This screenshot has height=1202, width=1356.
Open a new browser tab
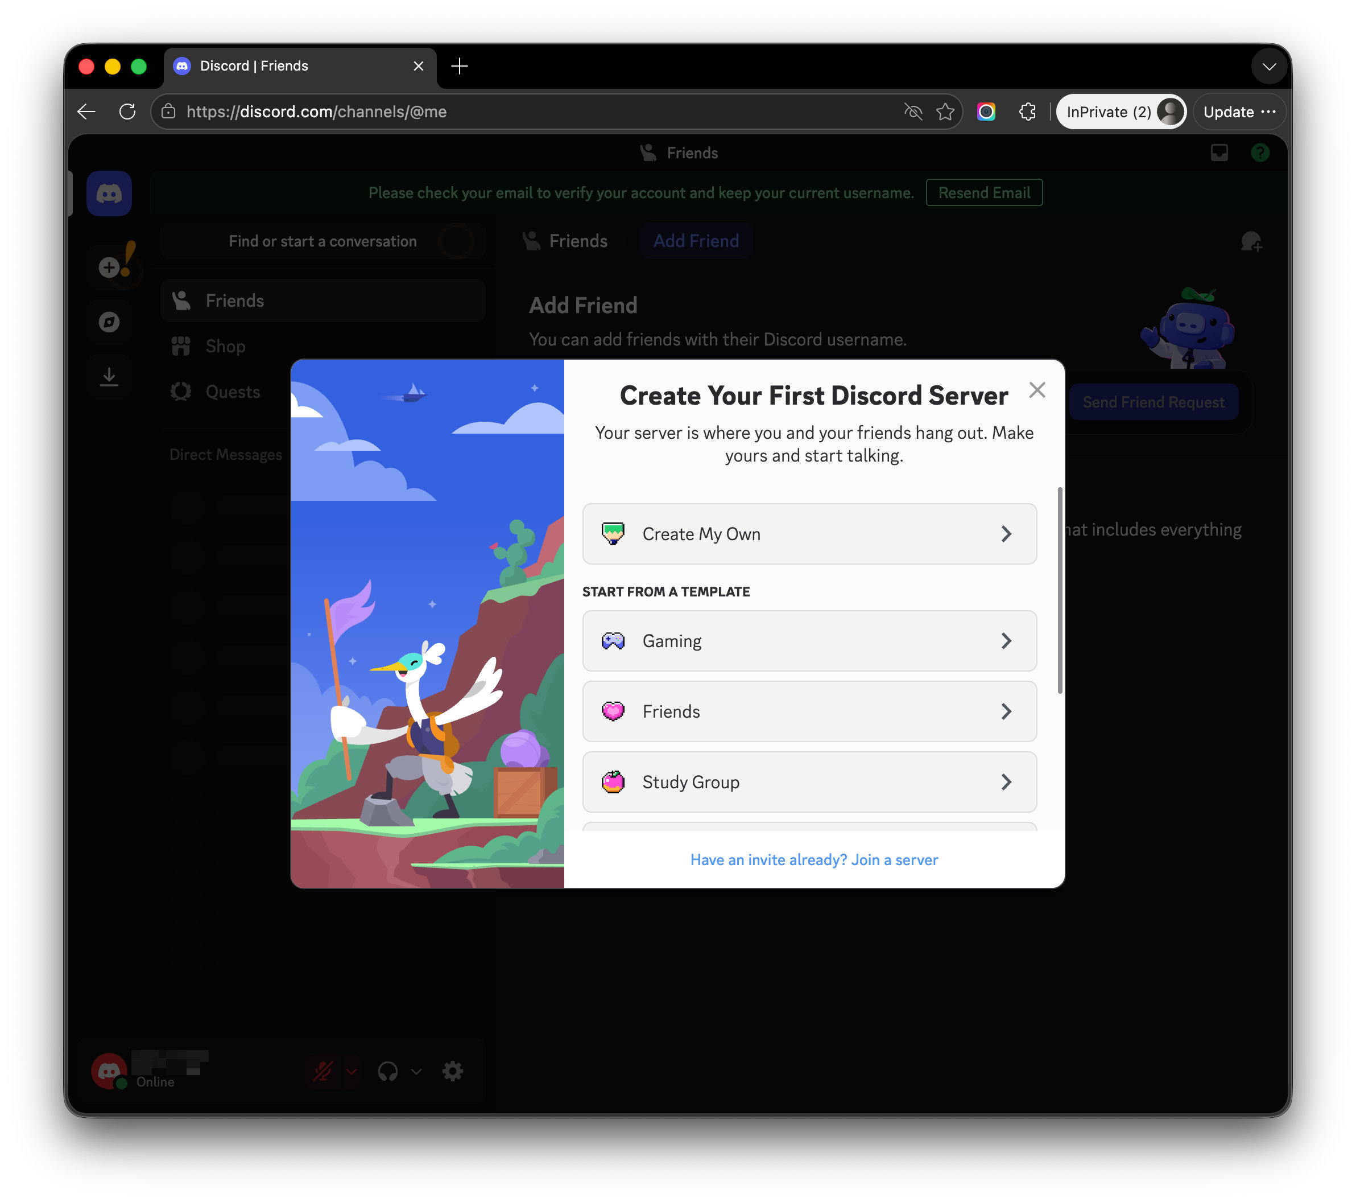(459, 65)
